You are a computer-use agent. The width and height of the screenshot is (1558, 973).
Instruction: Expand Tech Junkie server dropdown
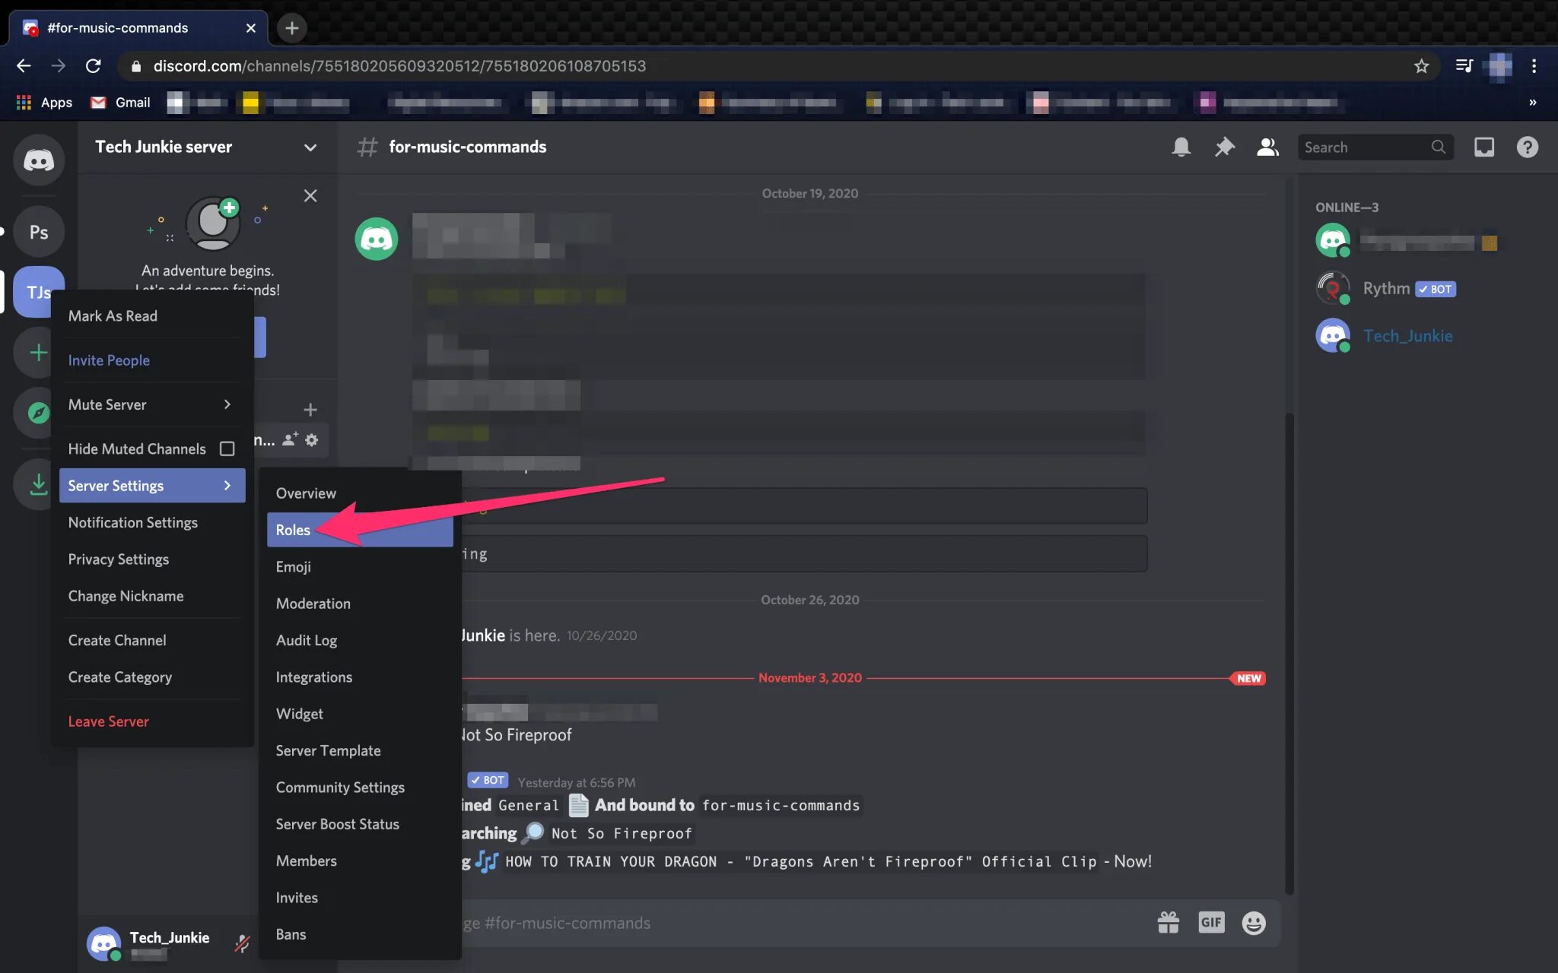[310, 147]
